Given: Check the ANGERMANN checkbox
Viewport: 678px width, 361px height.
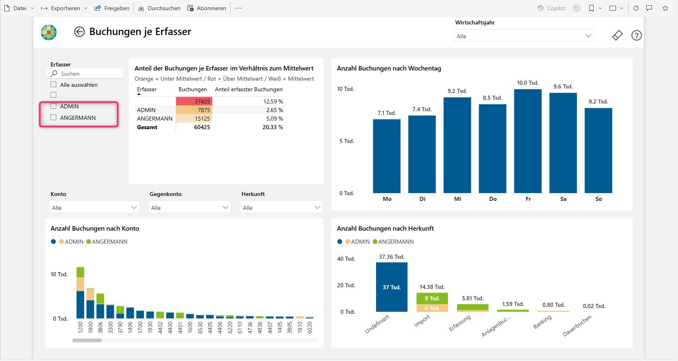Looking at the screenshot, I should [53, 118].
